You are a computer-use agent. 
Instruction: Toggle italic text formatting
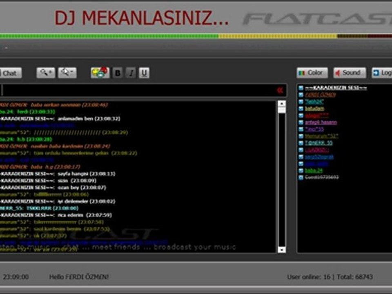point(131,73)
